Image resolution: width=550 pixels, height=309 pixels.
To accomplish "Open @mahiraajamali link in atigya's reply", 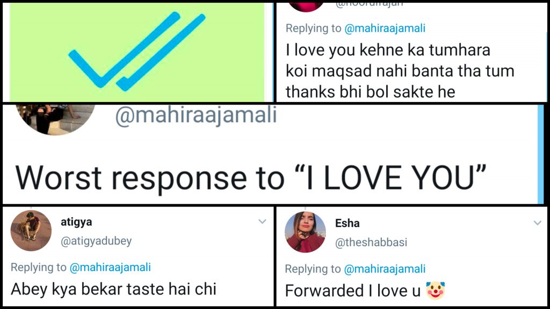I will tap(111, 267).
